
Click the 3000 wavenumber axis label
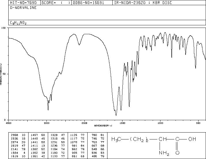click(x=46, y=123)
